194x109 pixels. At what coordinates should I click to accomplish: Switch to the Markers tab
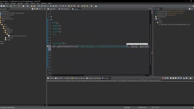point(51,78)
